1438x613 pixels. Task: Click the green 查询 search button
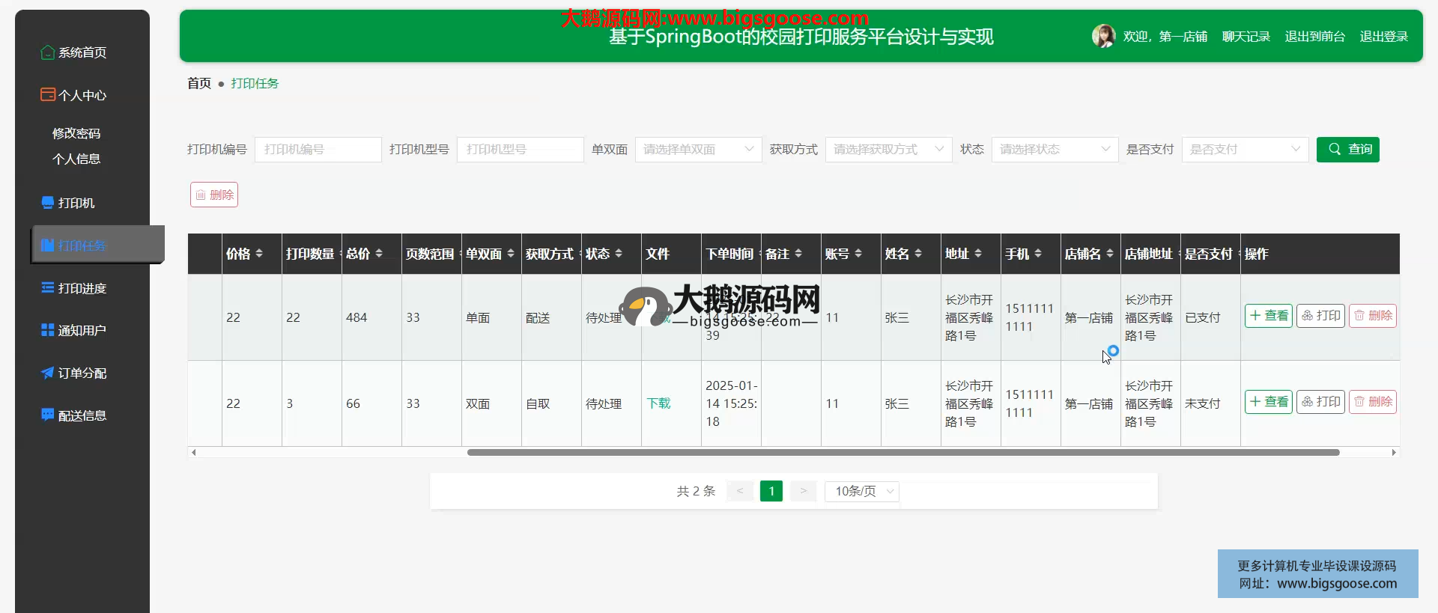(1347, 150)
